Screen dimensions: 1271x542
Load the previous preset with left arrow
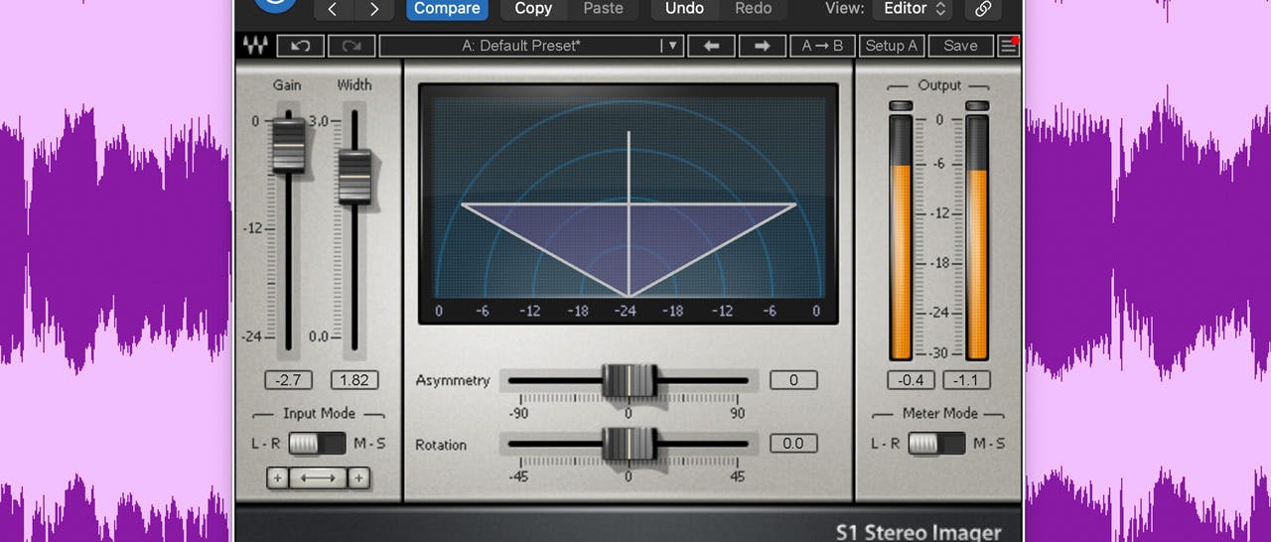pyautogui.click(x=711, y=46)
